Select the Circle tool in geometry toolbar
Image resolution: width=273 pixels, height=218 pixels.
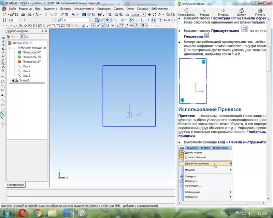point(20,26)
